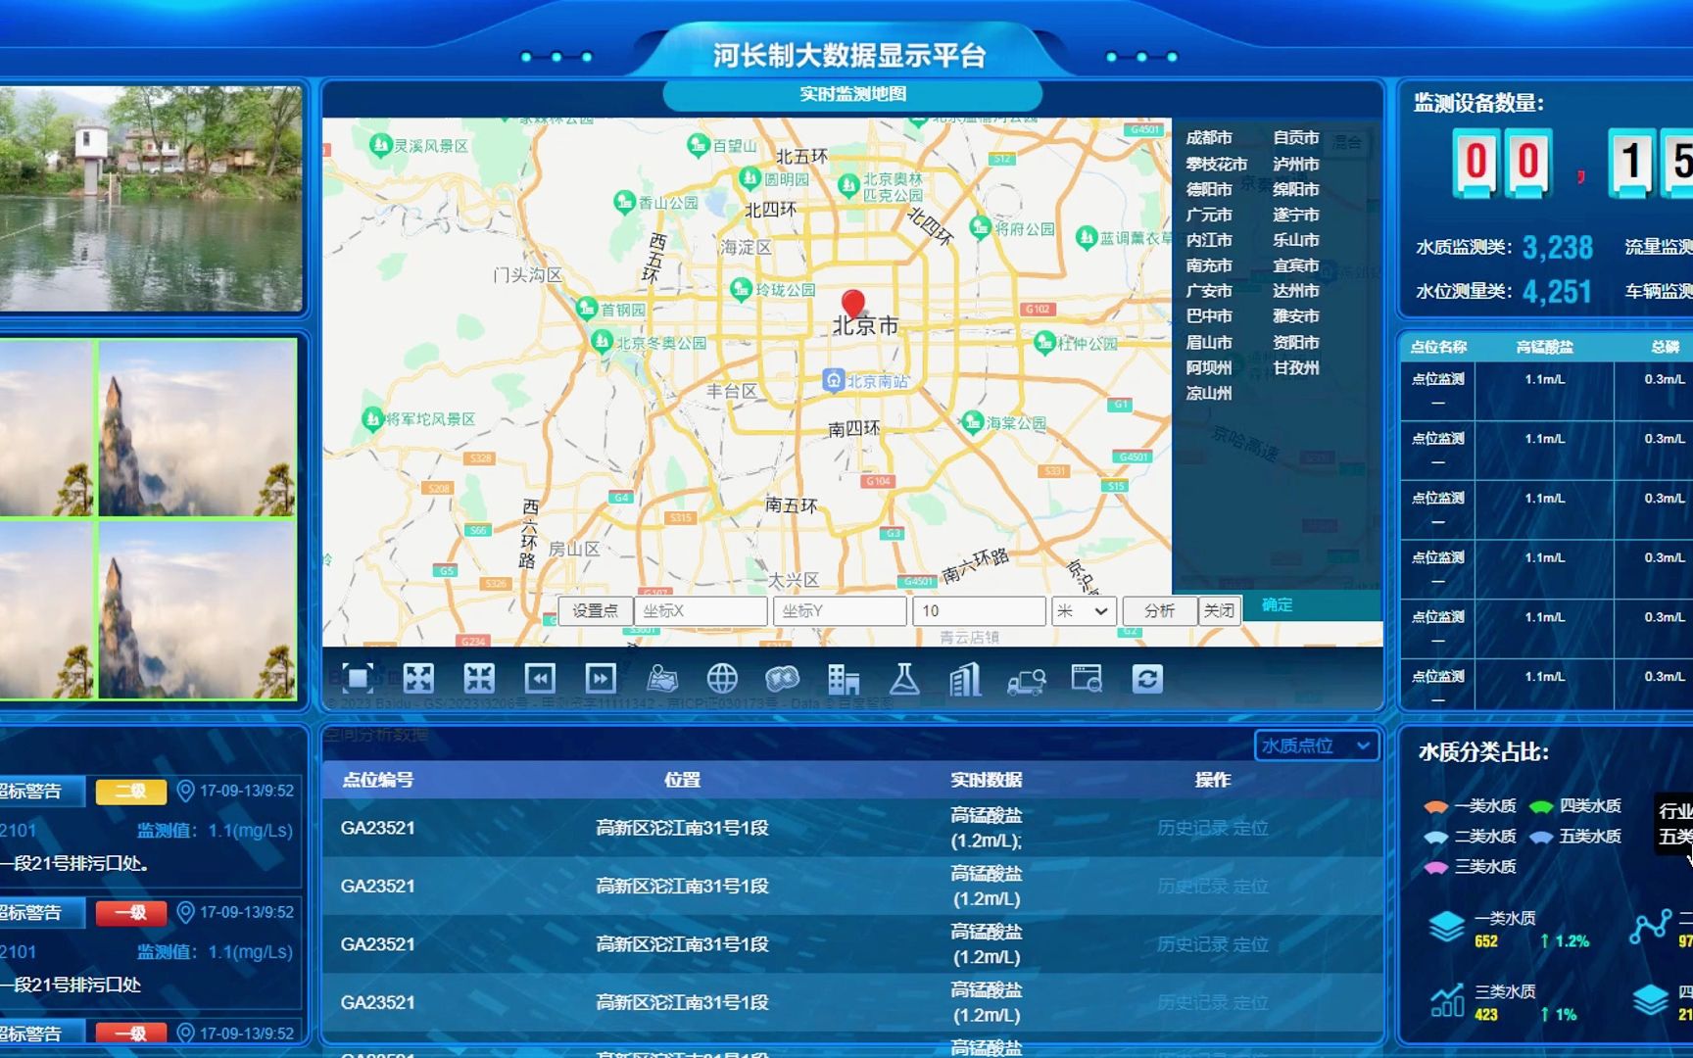Click the truck tracking search icon
Viewport: 1693px width, 1058px height.
(1025, 677)
